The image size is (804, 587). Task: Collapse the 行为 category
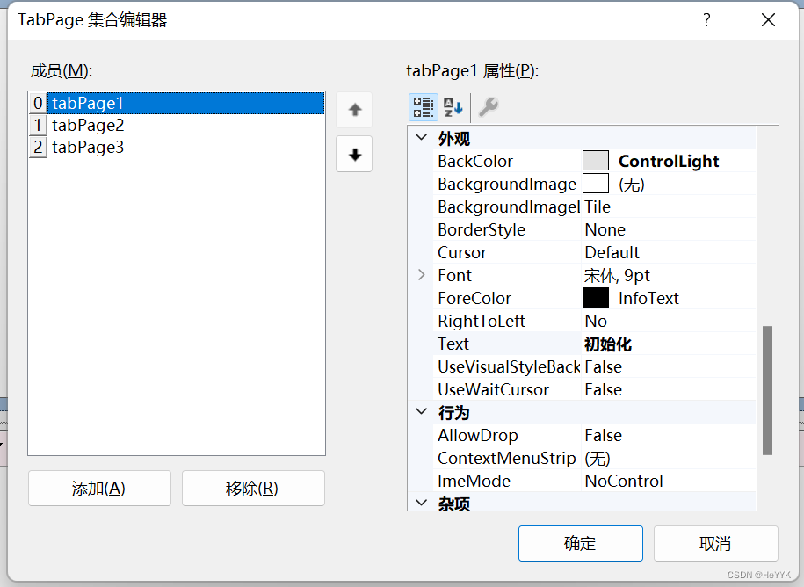(x=422, y=411)
